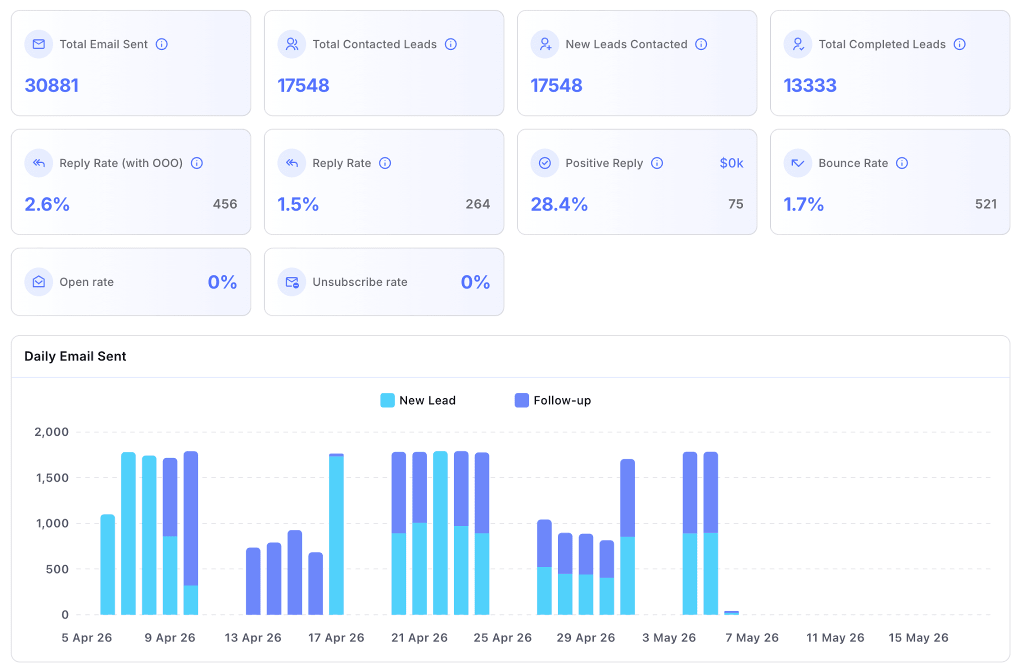Click the Reply Rate (with OOO) info icon

(196, 163)
